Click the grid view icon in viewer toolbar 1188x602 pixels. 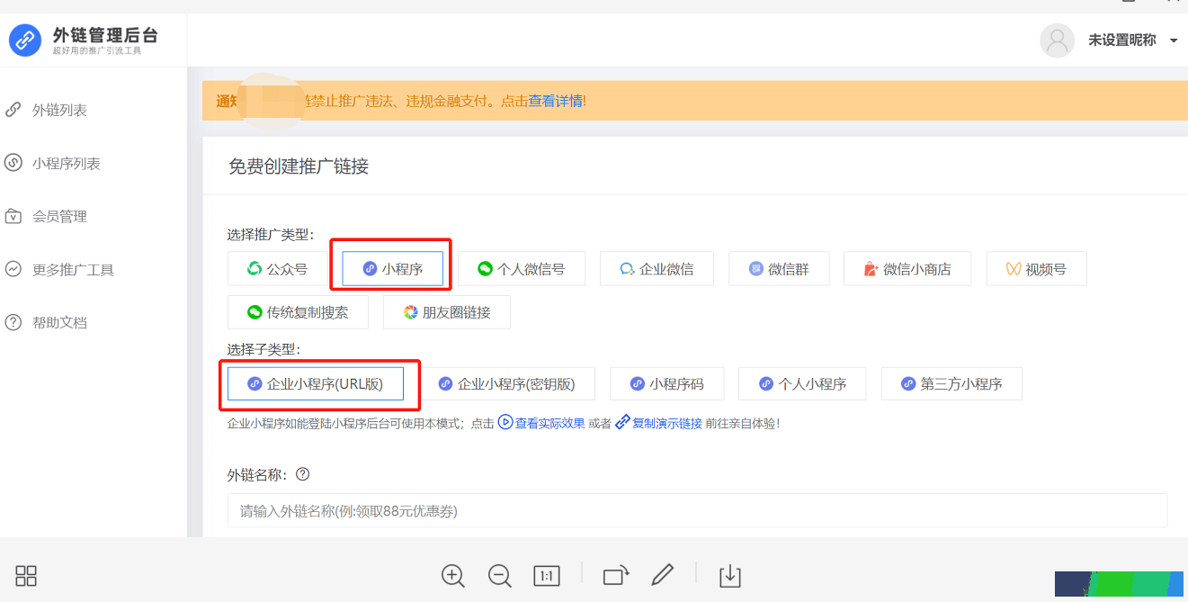coord(26,576)
